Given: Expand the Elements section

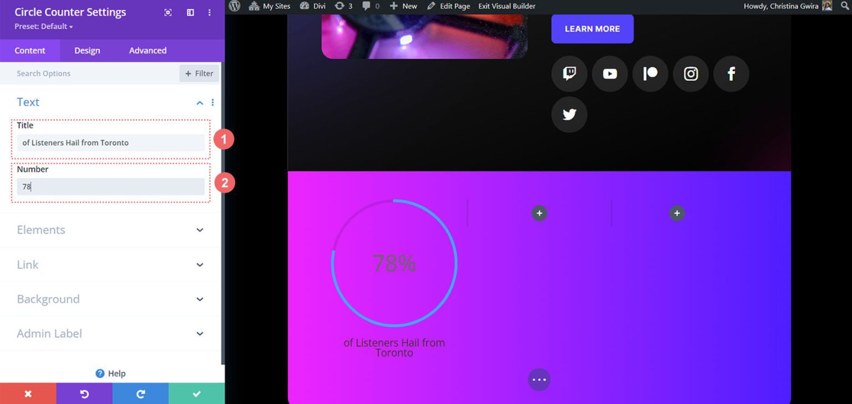Looking at the screenshot, I should click(110, 229).
